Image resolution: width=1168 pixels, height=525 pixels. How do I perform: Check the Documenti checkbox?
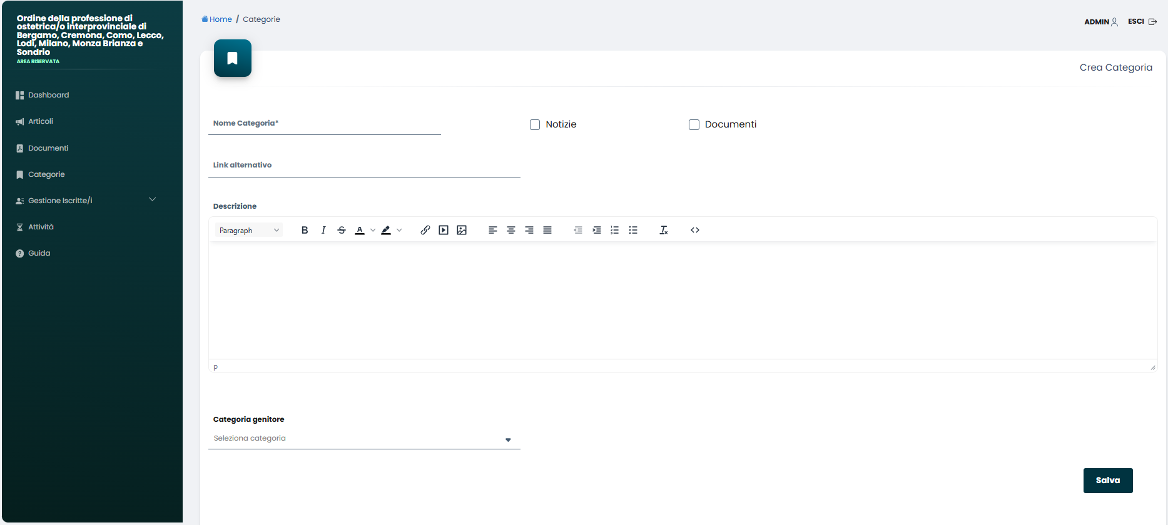(694, 125)
